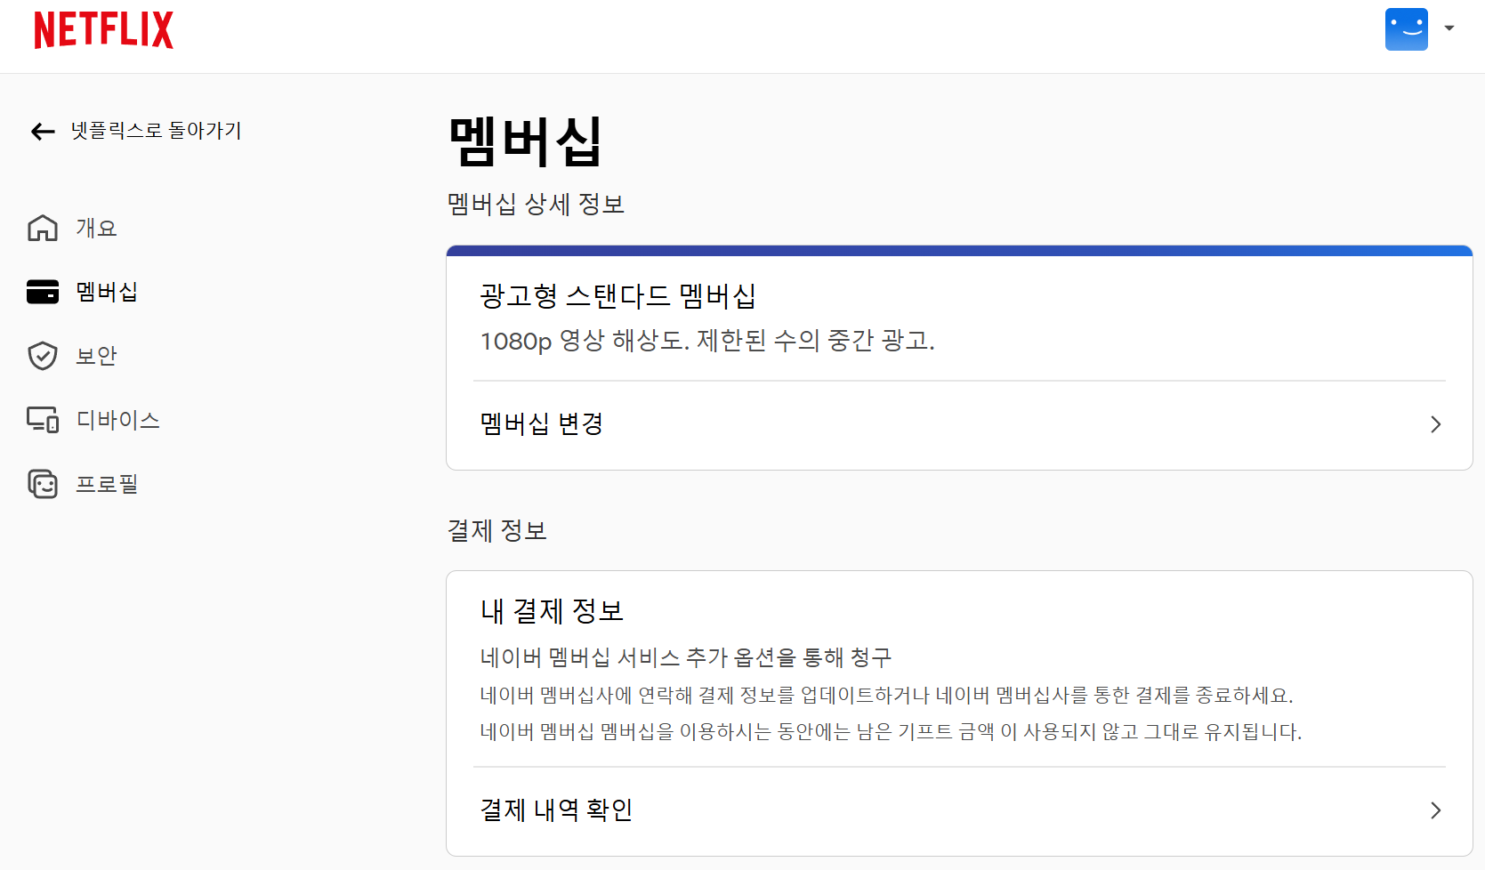Screen dimensions: 1485x870
Task: Click the large 멤버십 page heading
Action: [x=525, y=141]
